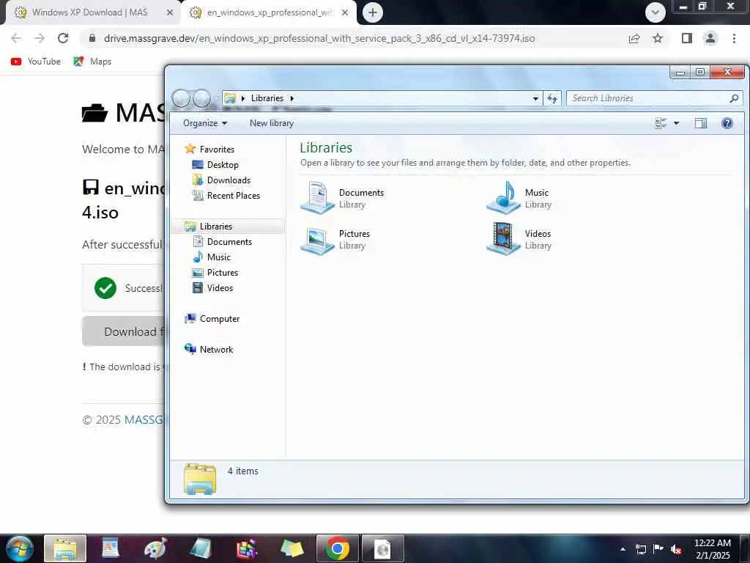Open the Pictures library icon in main pane
This screenshot has height=563, width=750.
[x=317, y=240]
